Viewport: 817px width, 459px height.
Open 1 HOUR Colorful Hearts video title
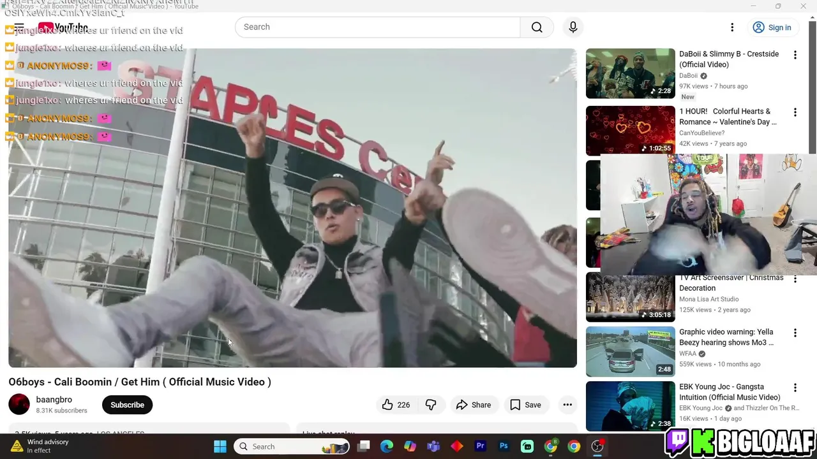coord(728,117)
